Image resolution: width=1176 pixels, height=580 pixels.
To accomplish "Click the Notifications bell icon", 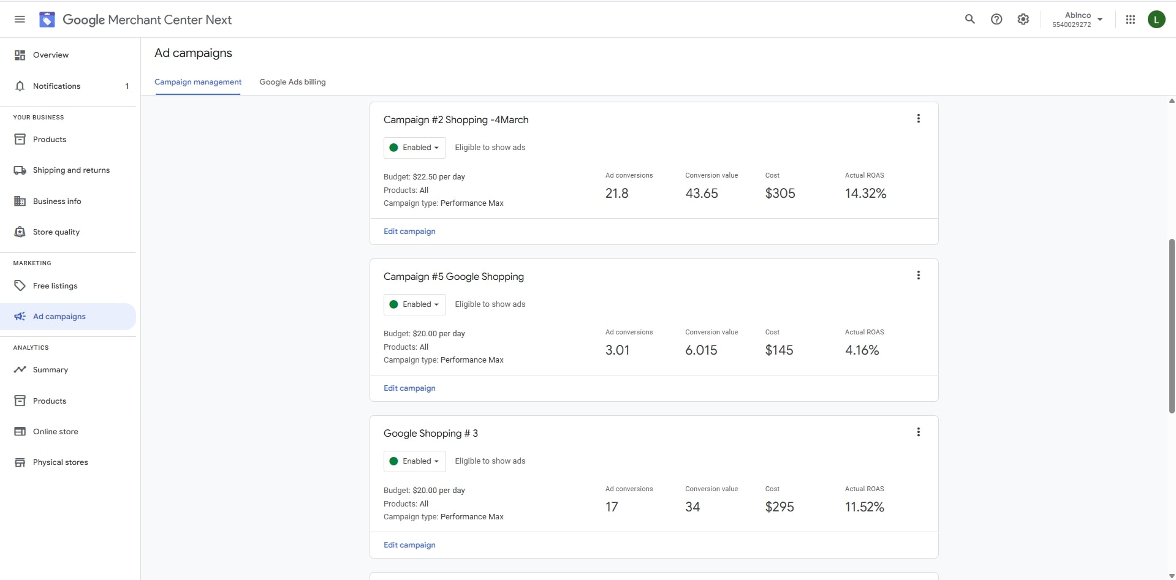I will (x=20, y=86).
